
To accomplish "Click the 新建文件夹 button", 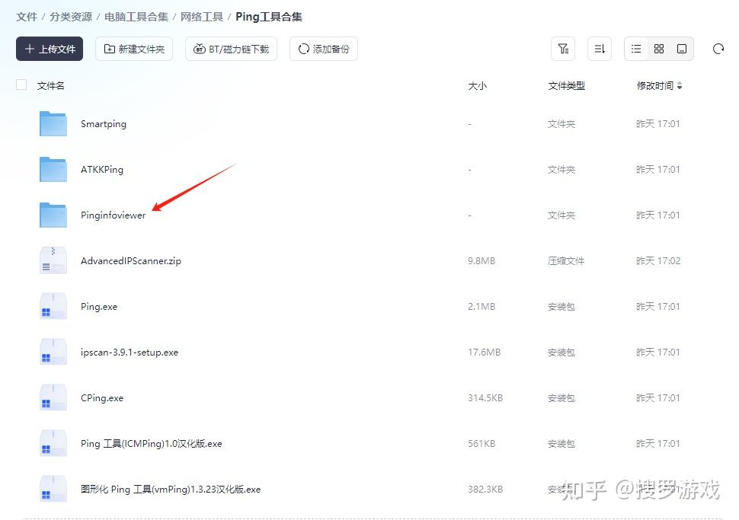I will (134, 48).
